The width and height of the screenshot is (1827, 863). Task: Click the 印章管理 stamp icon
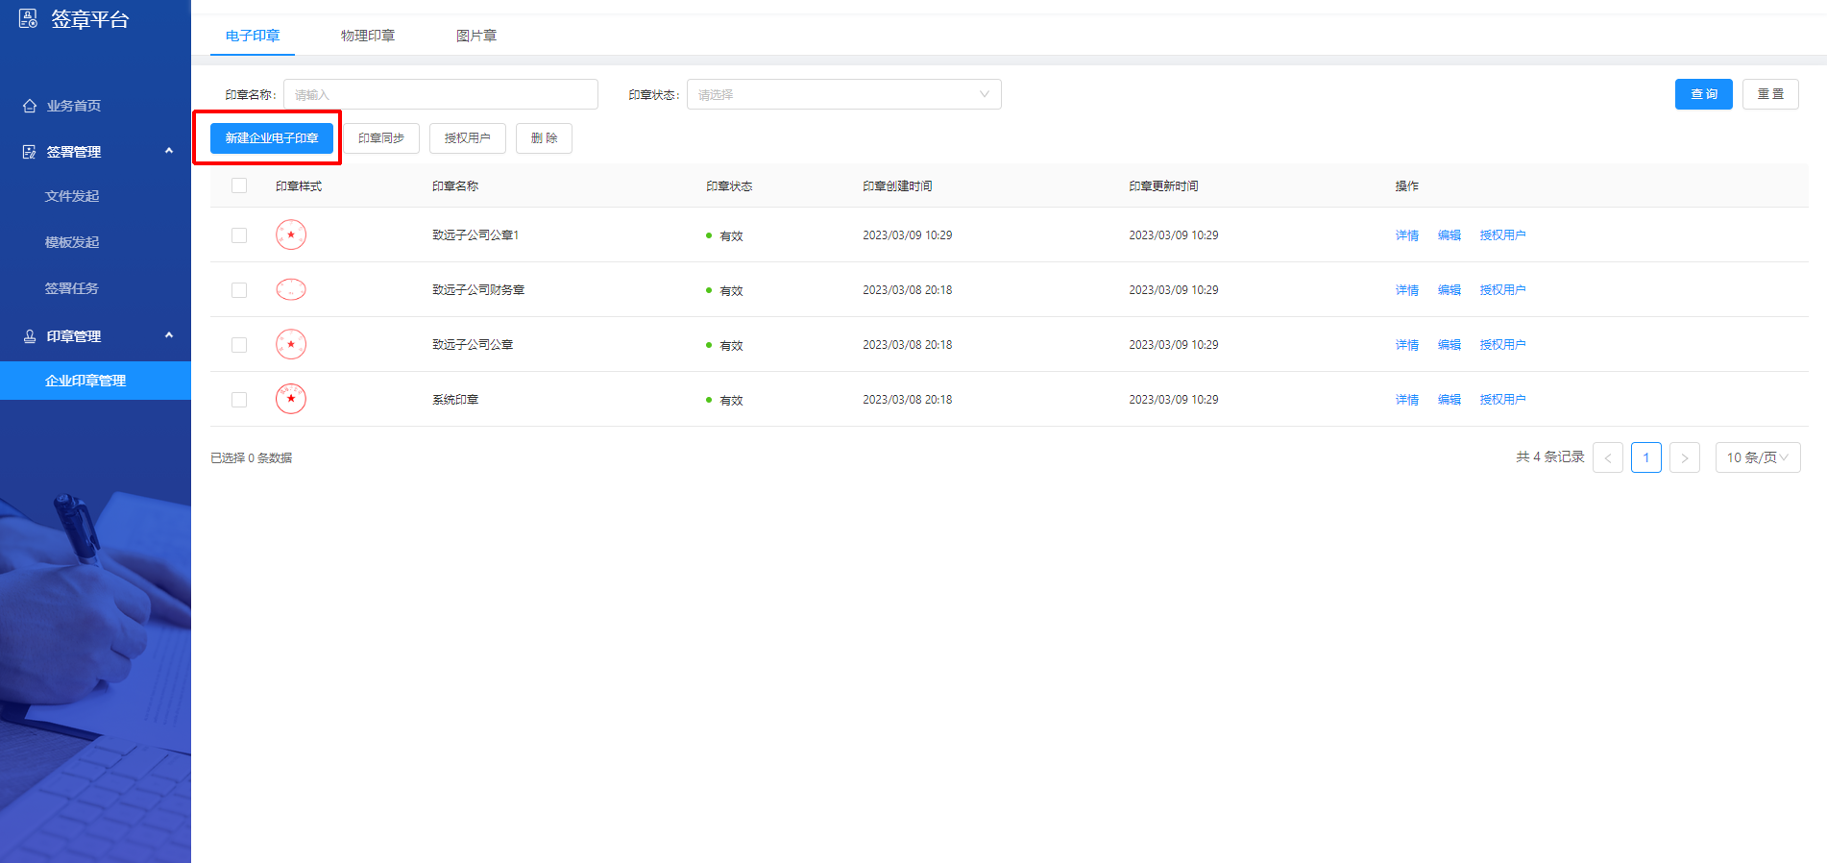(x=30, y=336)
